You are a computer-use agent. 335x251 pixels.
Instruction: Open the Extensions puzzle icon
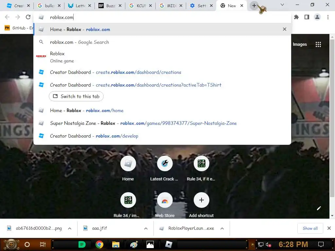[296, 17]
